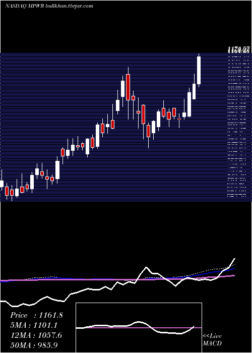Image resolution: width=252 pixels, height=353 pixels.
Task: Click the NASDAQ MPWR bullkhan.tbrjar.com title text
Action: coord(49,6)
